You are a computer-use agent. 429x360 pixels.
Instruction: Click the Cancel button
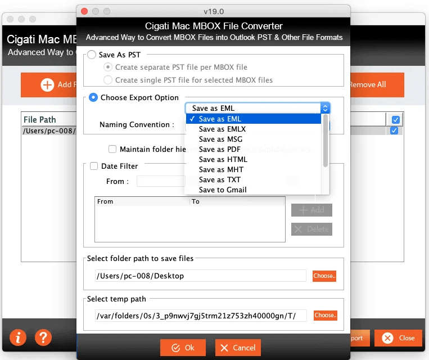pyautogui.click(x=238, y=348)
